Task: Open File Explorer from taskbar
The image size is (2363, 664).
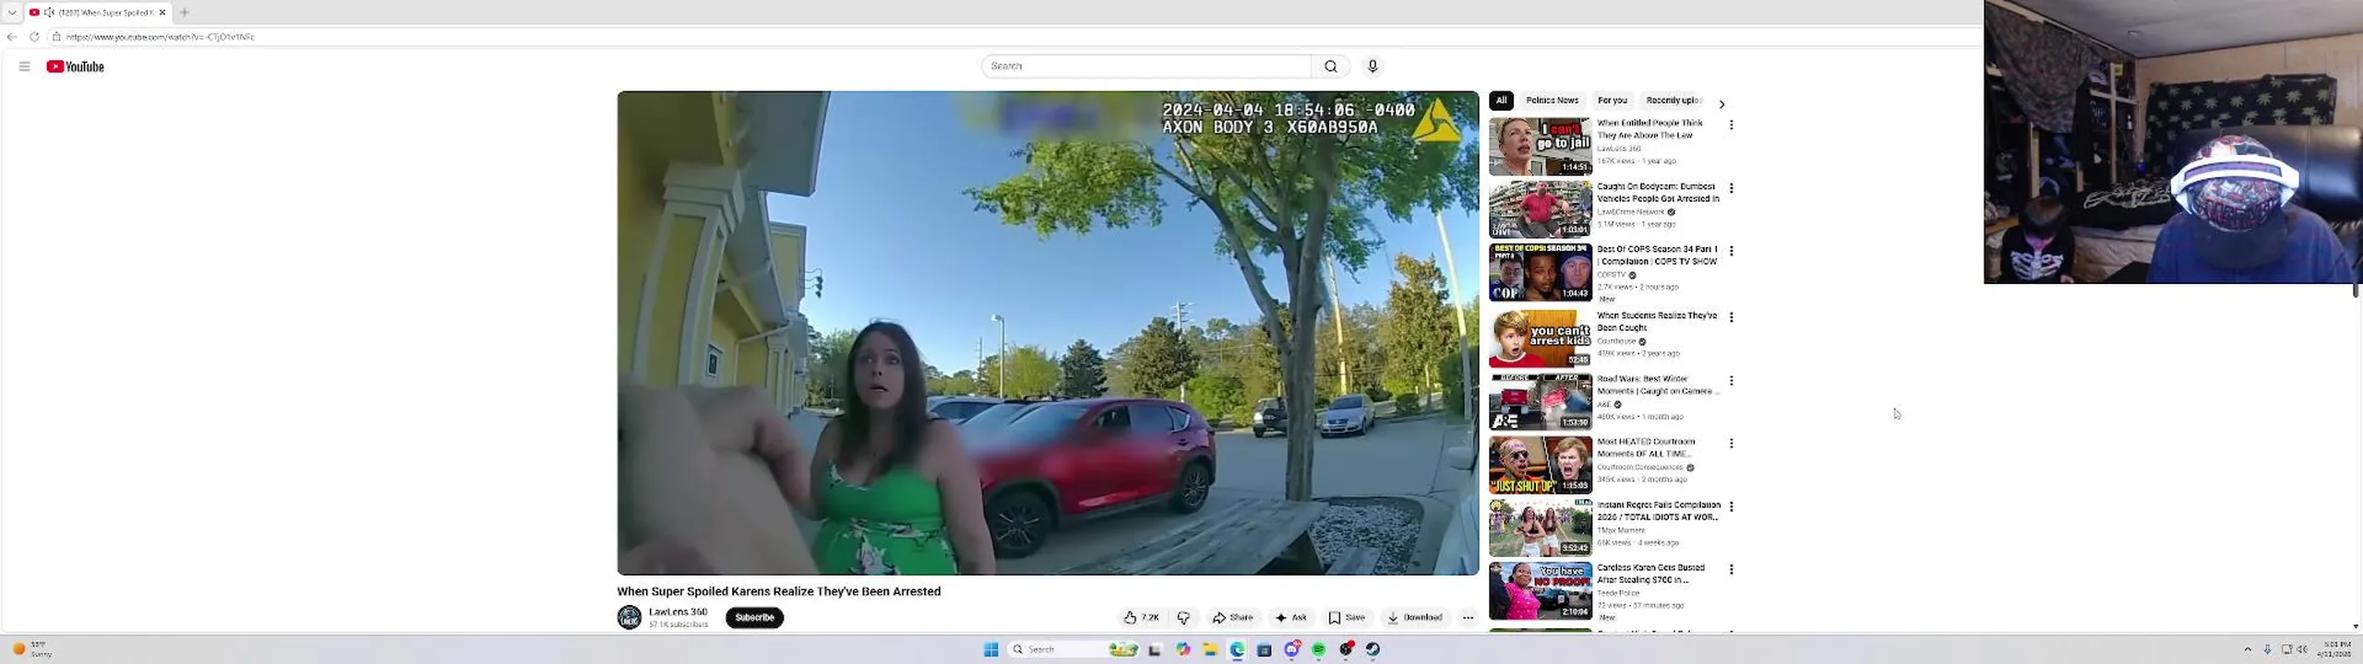Action: pos(1210,650)
